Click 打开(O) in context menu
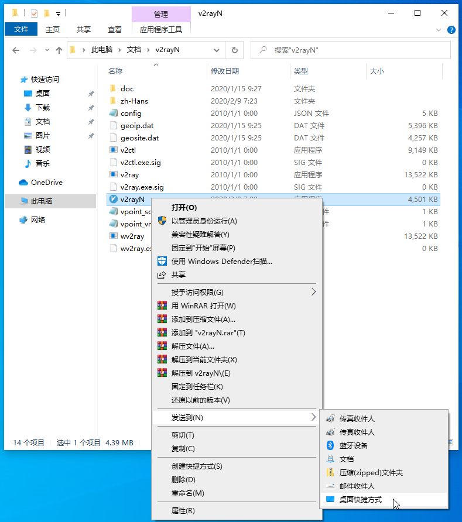462x522 pixels. point(237,207)
